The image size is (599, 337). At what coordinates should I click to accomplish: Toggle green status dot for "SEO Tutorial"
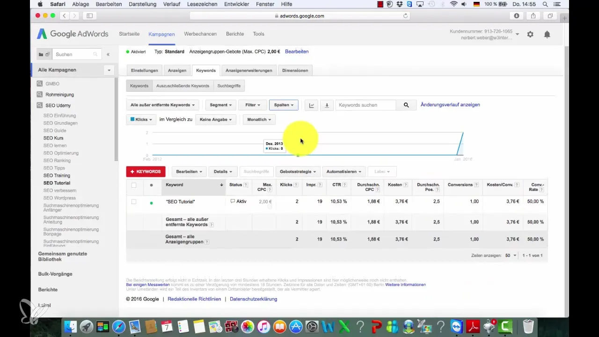pos(151,203)
